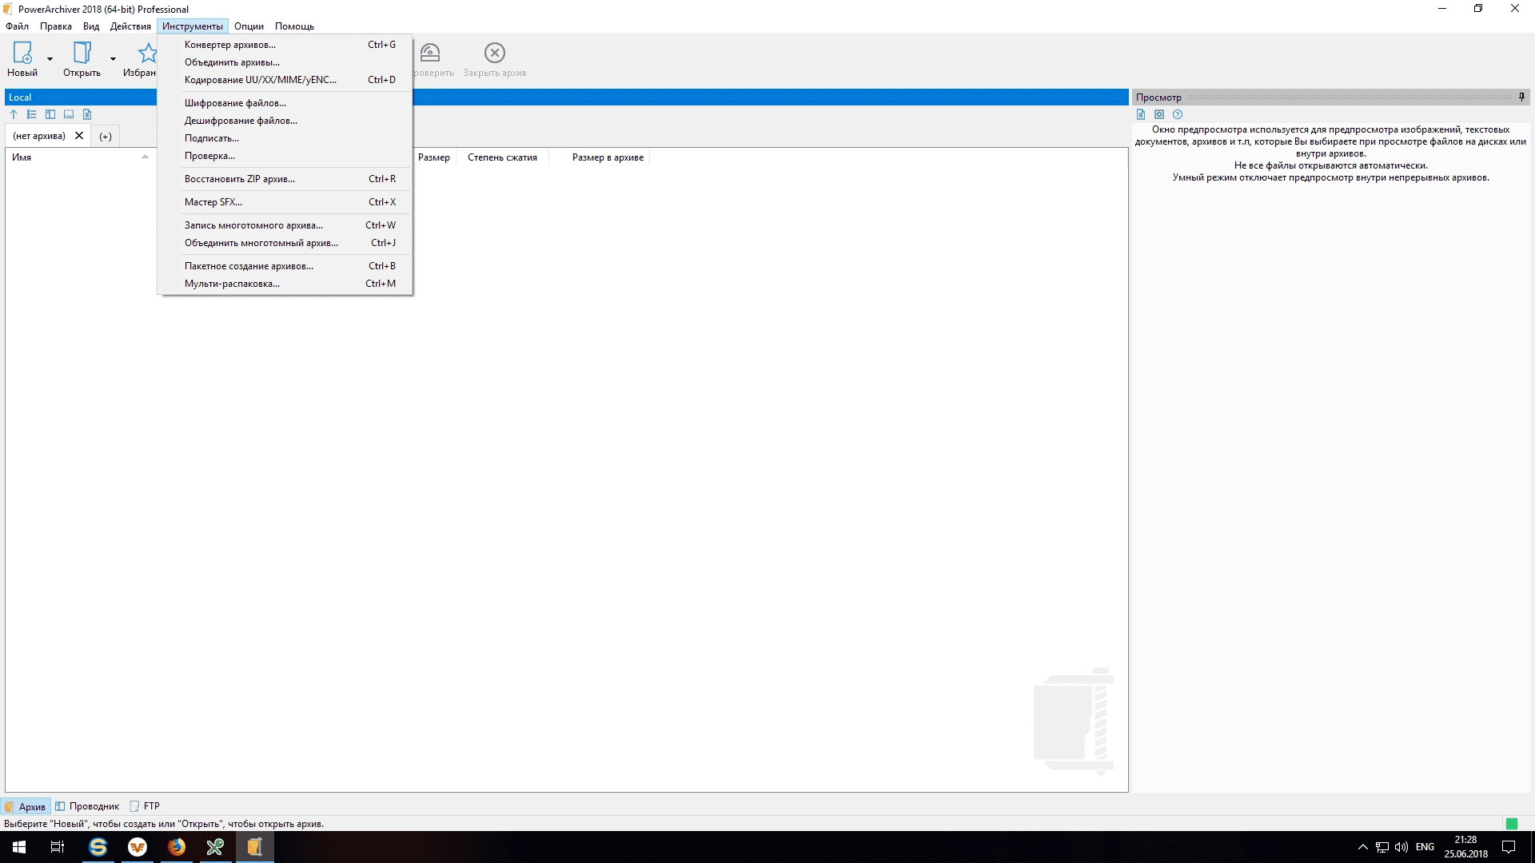Click the Закрыть архив toolbar icon
This screenshot has width=1535, height=863.
pyautogui.click(x=495, y=53)
